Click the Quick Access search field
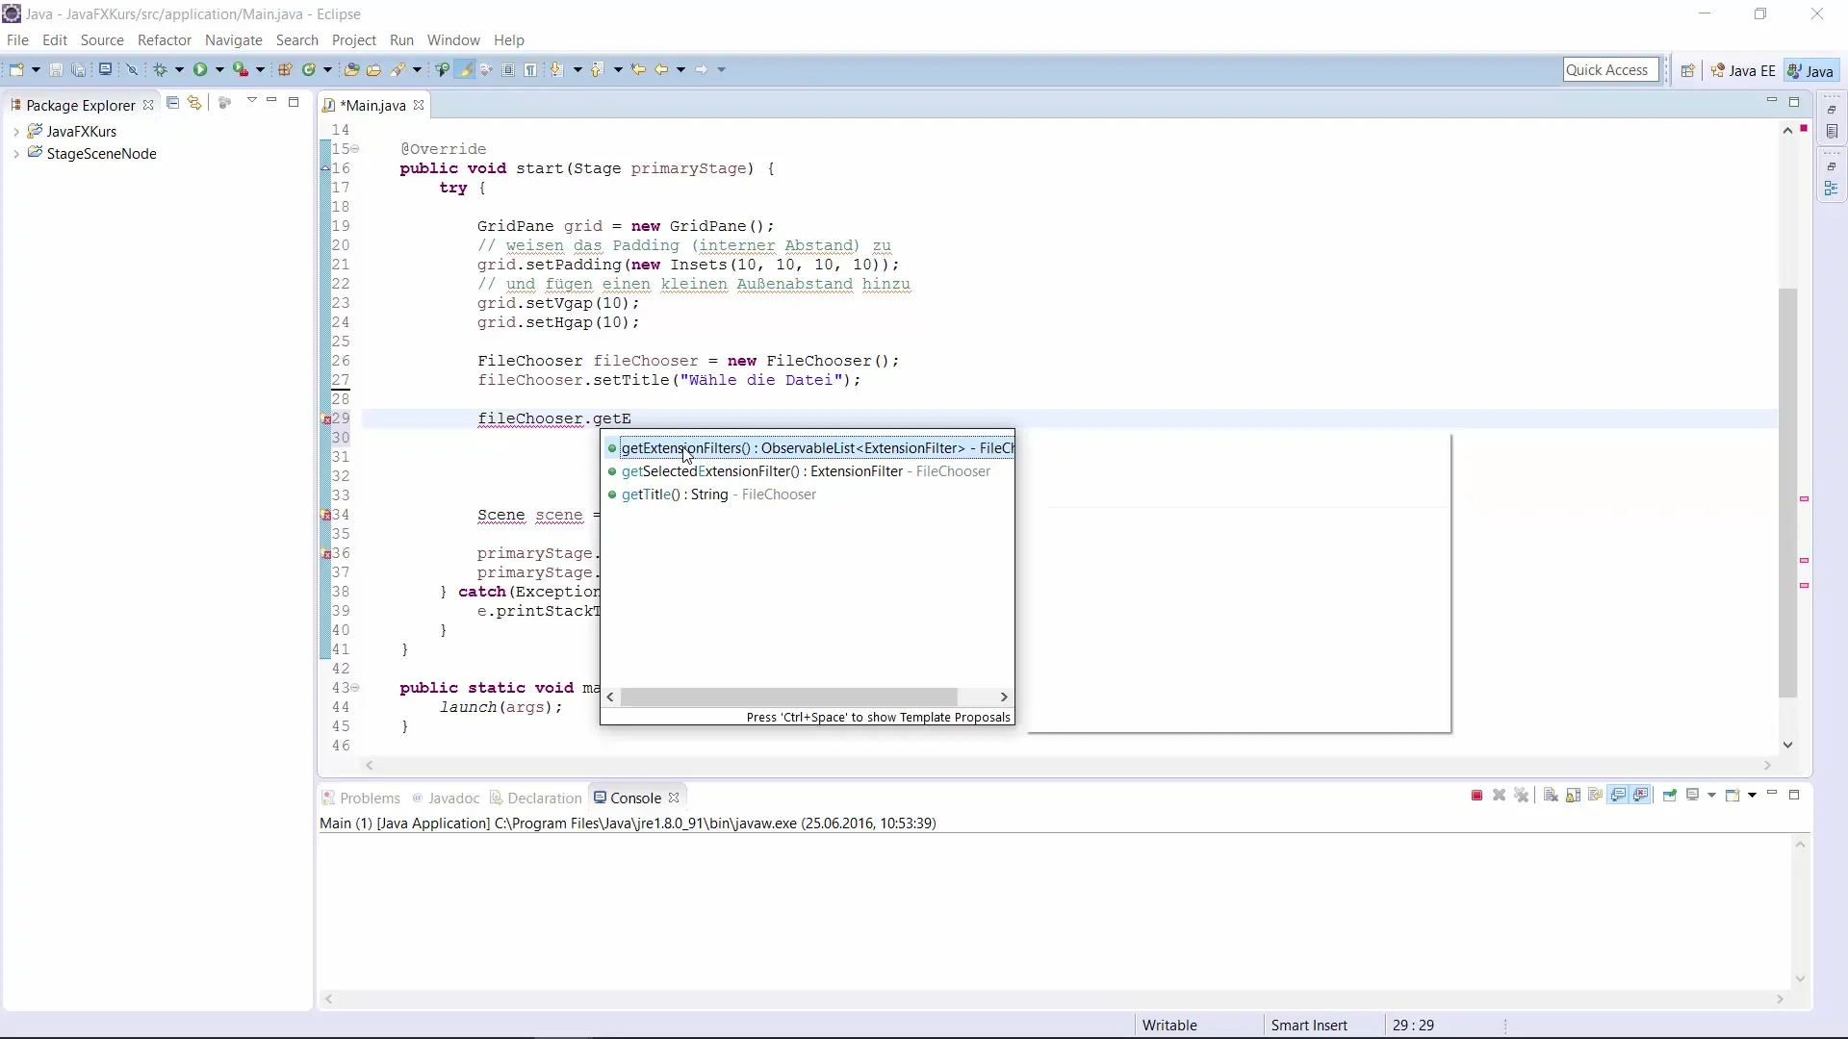 point(1609,70)
